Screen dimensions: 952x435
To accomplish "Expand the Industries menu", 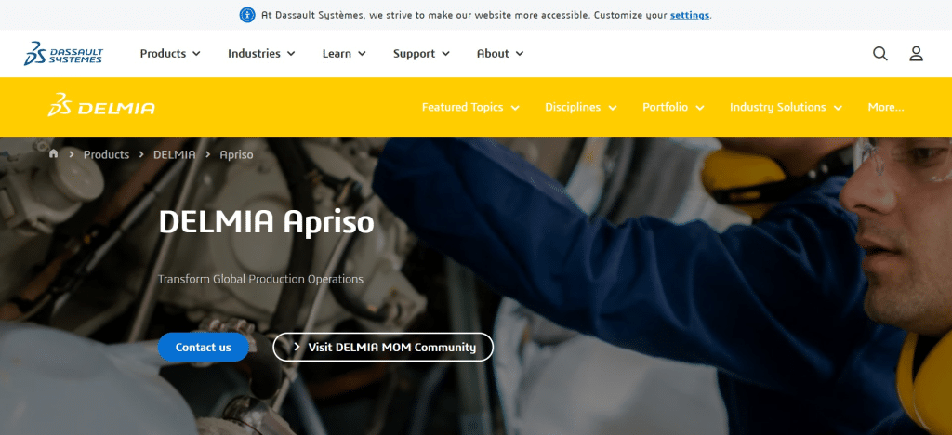I will (x=261, y=53).
